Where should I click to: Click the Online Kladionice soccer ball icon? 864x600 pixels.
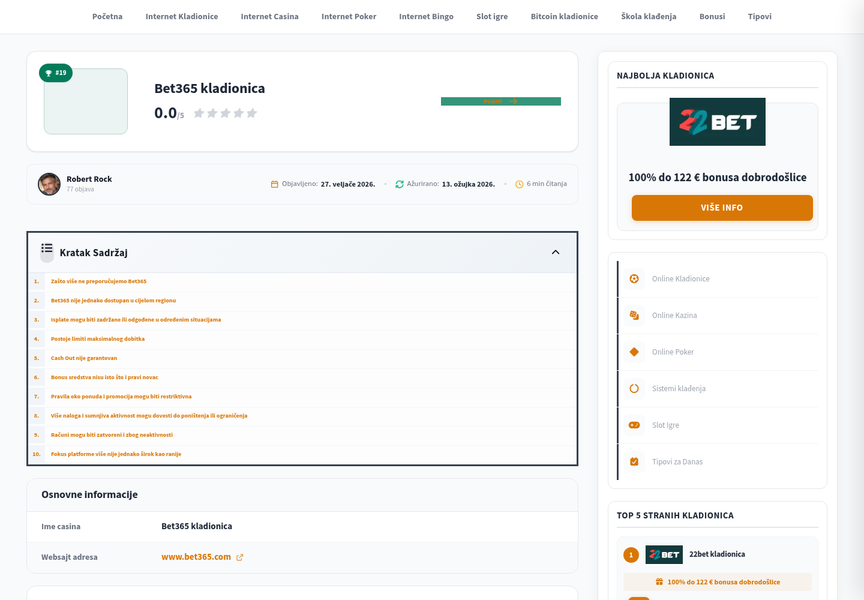tap(634, 279)
